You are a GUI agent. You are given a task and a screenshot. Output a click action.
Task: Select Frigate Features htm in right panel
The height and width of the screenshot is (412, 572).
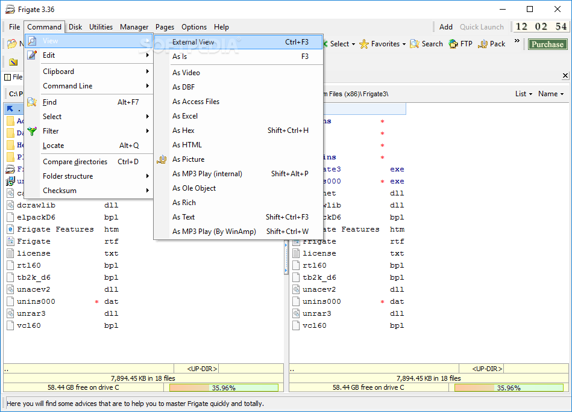pos(352,229)
